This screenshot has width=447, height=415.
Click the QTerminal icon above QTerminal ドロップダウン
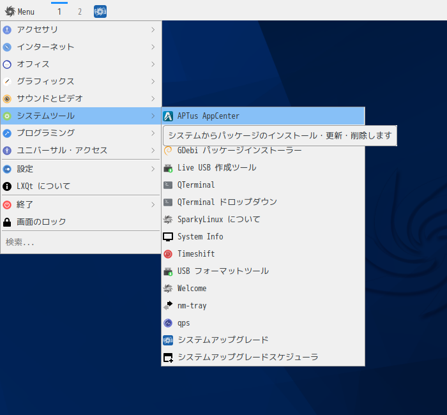168,185
